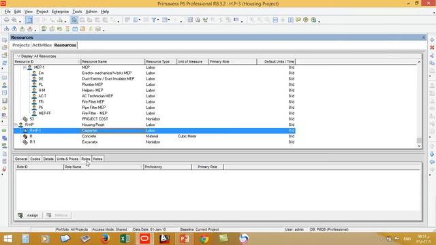Open the File menu

7,12
